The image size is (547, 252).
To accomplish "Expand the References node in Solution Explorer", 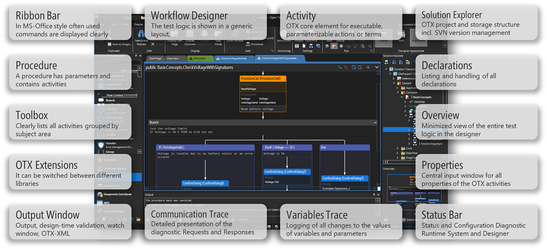I will [393, 78].
